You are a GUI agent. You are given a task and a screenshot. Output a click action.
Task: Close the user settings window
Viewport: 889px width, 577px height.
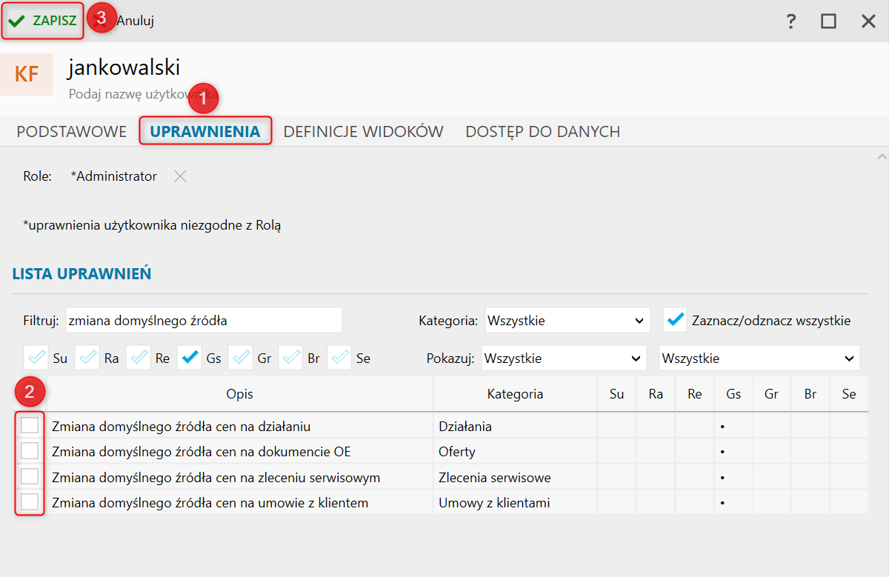coord(868,21)
